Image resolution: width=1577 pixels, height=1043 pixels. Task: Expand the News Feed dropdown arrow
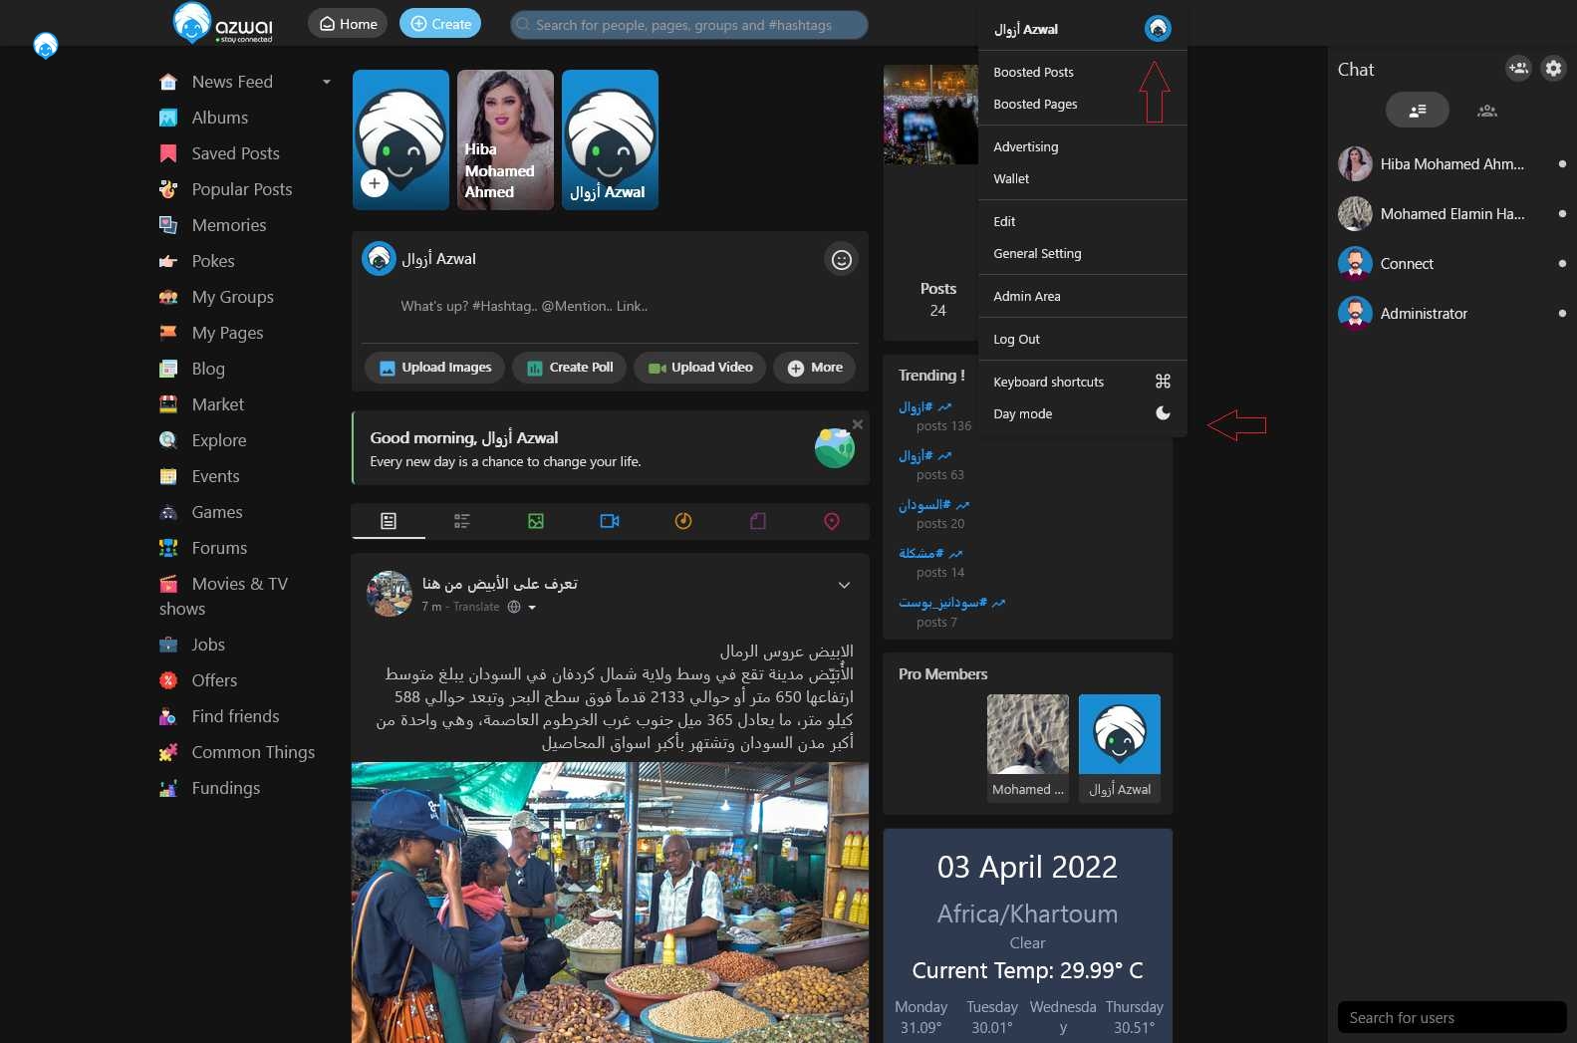click(327, 82)
